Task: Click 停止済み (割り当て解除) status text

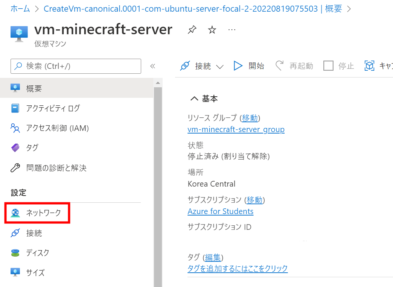Action: [x=228, y=156]
